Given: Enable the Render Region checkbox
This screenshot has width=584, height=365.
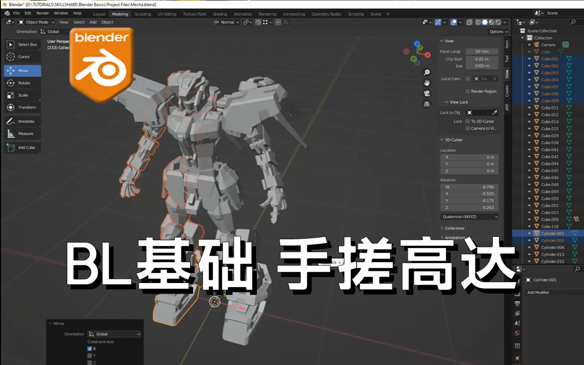Looking at the screenshot, I should [x=467, y=91].
